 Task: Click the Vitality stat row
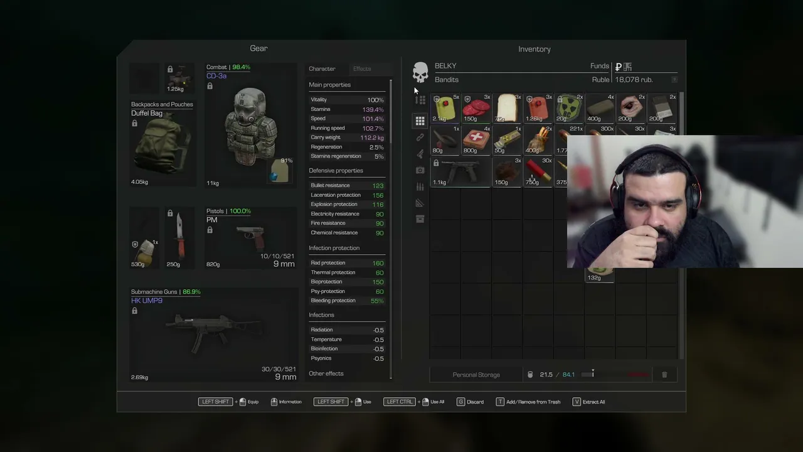coord(347,100)
